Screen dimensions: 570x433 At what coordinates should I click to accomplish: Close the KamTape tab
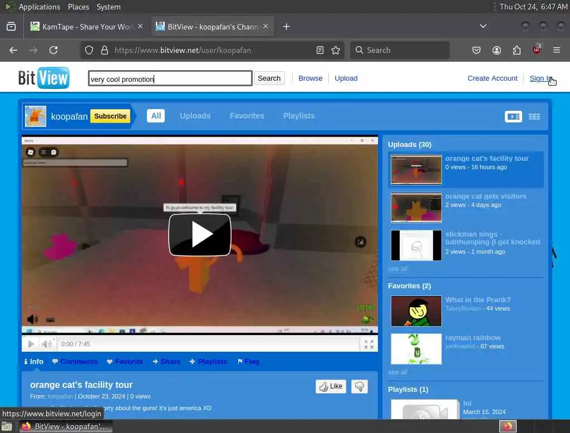[x=140, y=27]
